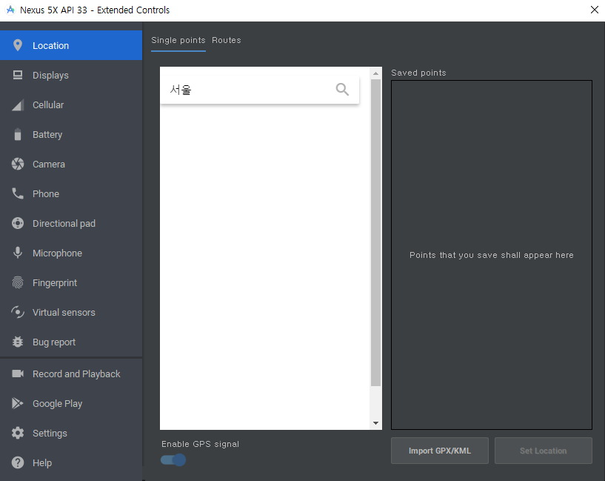Screen dimensions: 605x481
Task: Open the Virtual sensors label in the sidebar
Action: click(x=64, y=312)
